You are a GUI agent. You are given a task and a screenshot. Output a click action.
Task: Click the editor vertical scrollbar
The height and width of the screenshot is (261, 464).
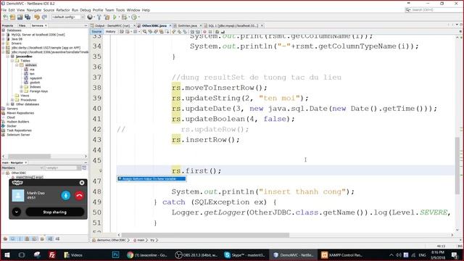457,166
